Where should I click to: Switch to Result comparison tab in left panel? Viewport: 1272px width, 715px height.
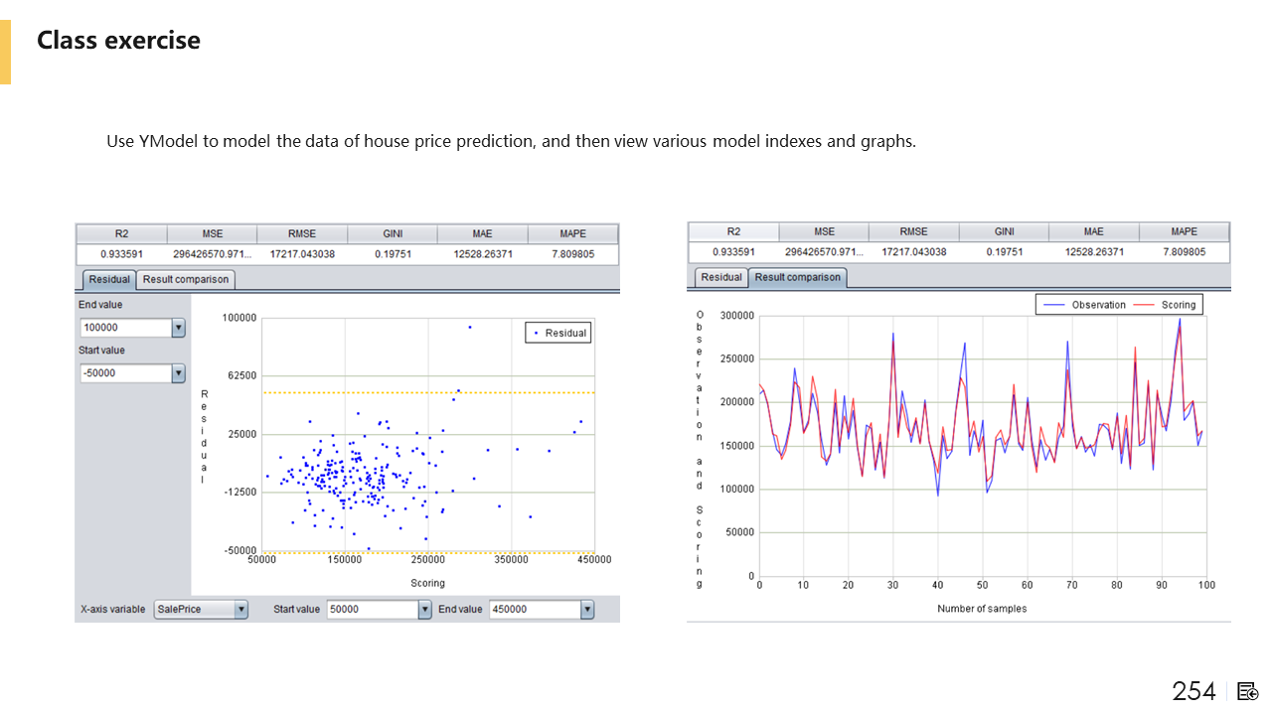(x=186, y=279)
